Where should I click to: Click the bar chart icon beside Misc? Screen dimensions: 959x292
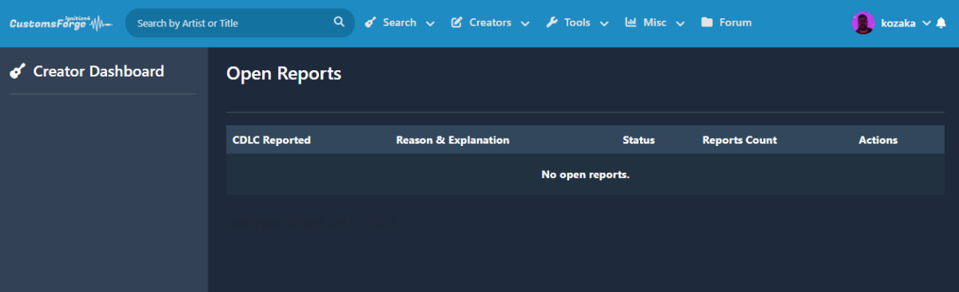click(631, 22)
